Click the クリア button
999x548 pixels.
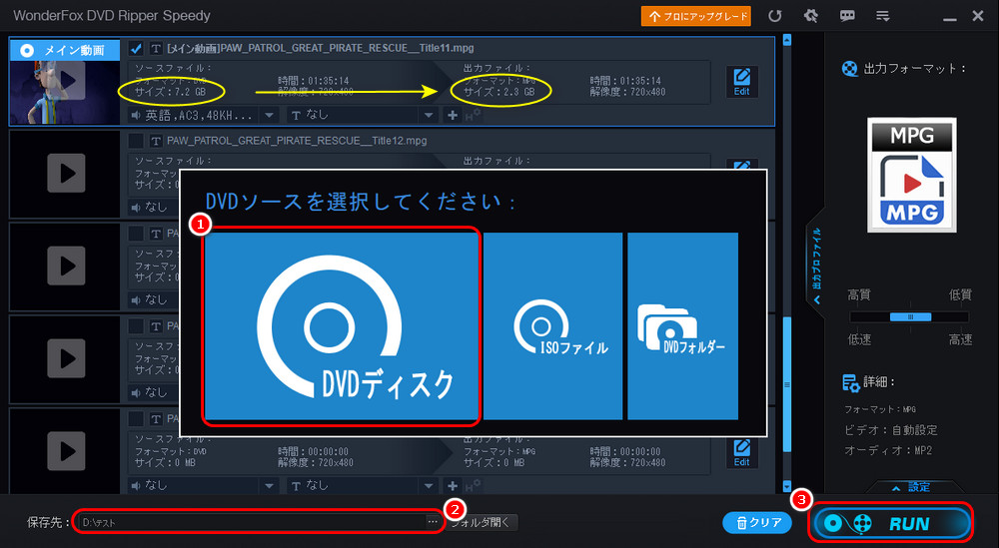[757, 522]
